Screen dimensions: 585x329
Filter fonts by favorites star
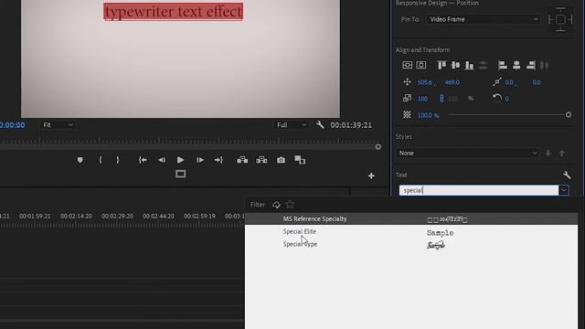pyautogui.click(x=290, y=205)
